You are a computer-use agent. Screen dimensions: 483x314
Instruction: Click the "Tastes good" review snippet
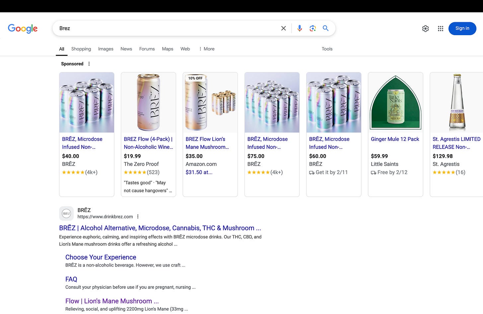(148, 187)
